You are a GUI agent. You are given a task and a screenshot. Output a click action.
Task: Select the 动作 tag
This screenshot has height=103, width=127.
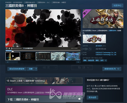tap(102, 60)
